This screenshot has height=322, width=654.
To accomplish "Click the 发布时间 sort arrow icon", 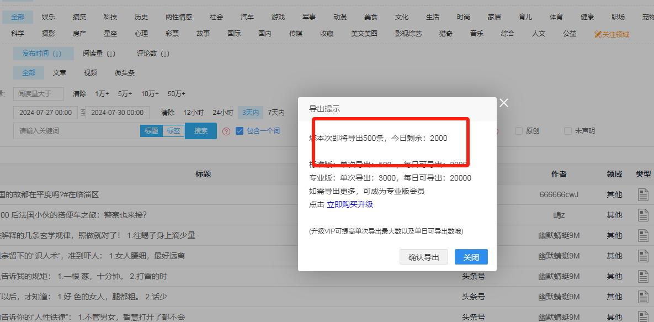I will (x=59, y=53).
